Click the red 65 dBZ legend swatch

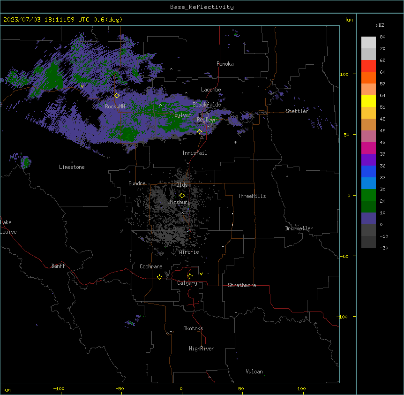click(x=368, y=66)
